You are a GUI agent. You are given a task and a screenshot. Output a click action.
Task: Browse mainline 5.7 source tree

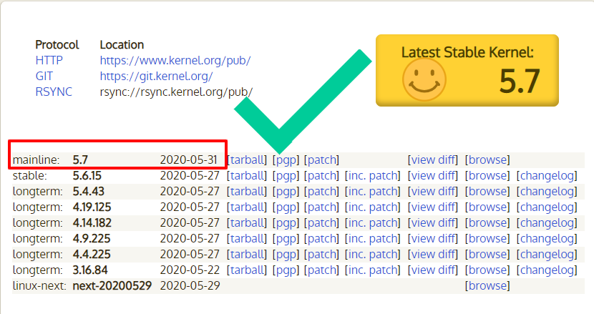(x=487, y=160)
